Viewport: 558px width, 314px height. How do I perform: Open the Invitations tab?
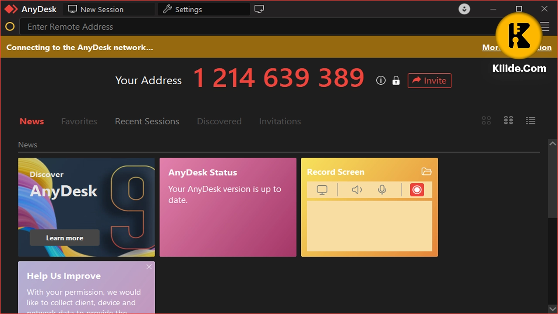tap(280, 121)
